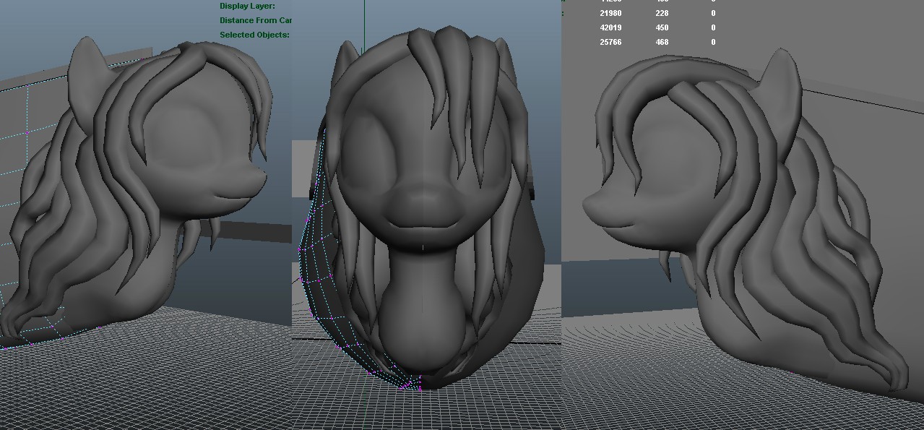Image resolution: width=924 pixels, height=430 pixels.
Task: Click the 0 in the 25766 row
Action: click(713, 42)
